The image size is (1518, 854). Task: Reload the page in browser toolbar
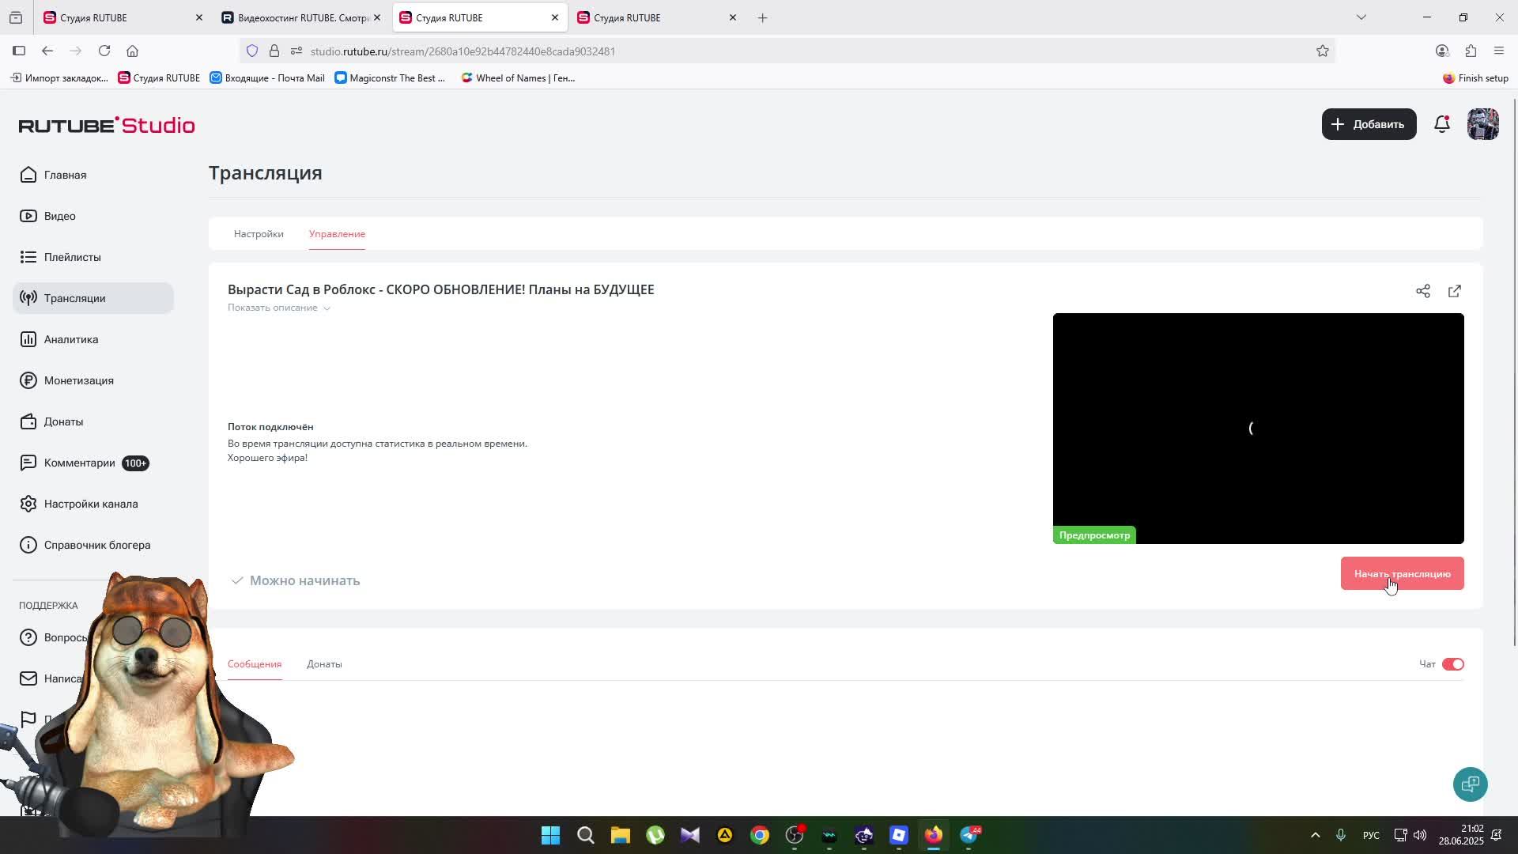(104, 51)
